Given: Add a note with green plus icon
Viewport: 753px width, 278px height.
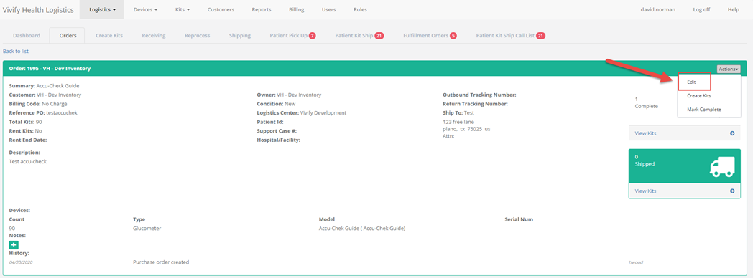Looking at the screenshot, I should 14,245.
